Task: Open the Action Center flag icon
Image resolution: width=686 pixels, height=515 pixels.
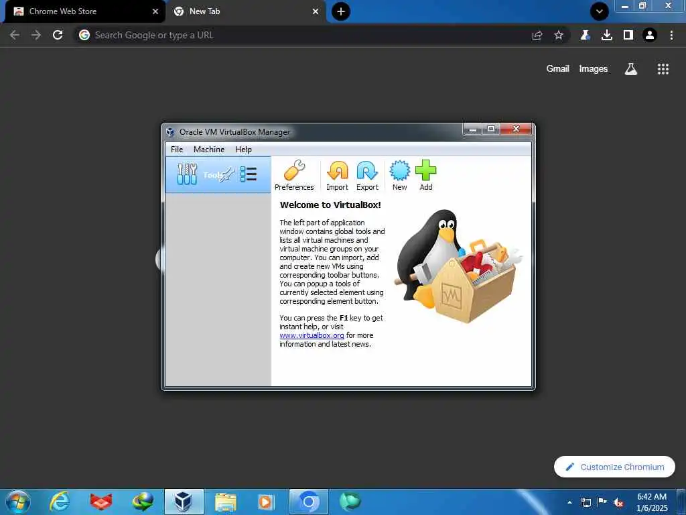Action: click(x=602, y=502)
